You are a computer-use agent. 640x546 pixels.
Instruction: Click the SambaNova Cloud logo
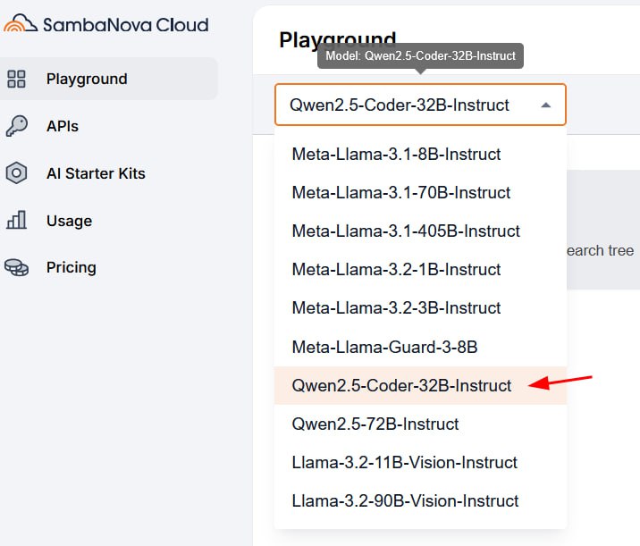[x=105, y=24]
